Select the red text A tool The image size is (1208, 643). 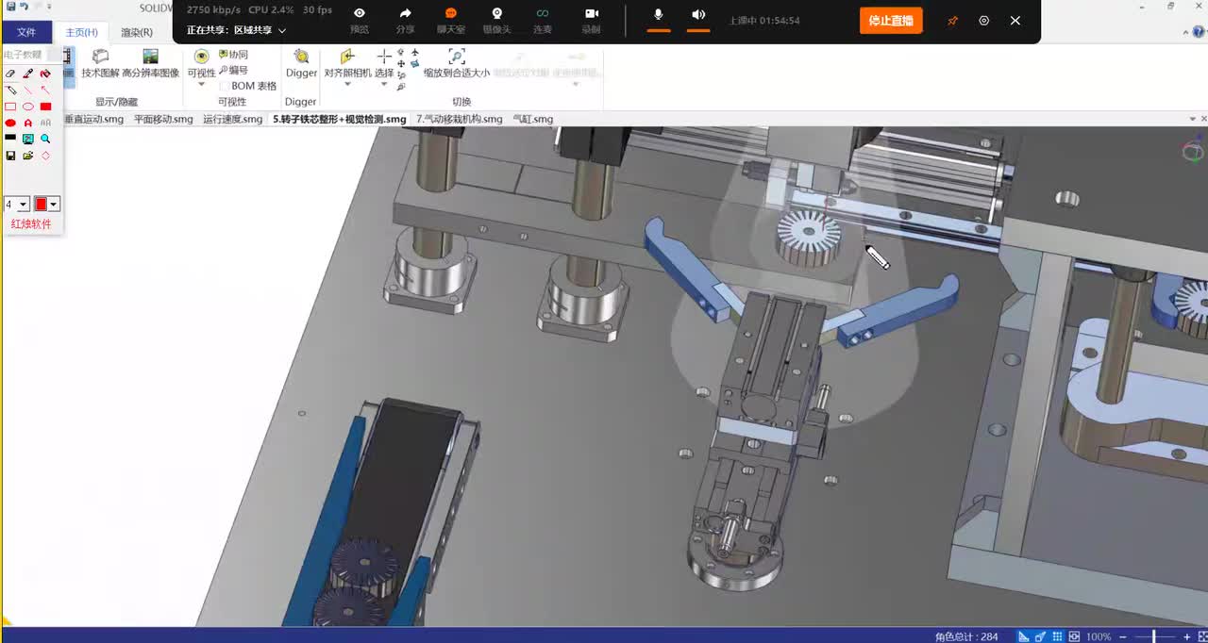[28, 123]
